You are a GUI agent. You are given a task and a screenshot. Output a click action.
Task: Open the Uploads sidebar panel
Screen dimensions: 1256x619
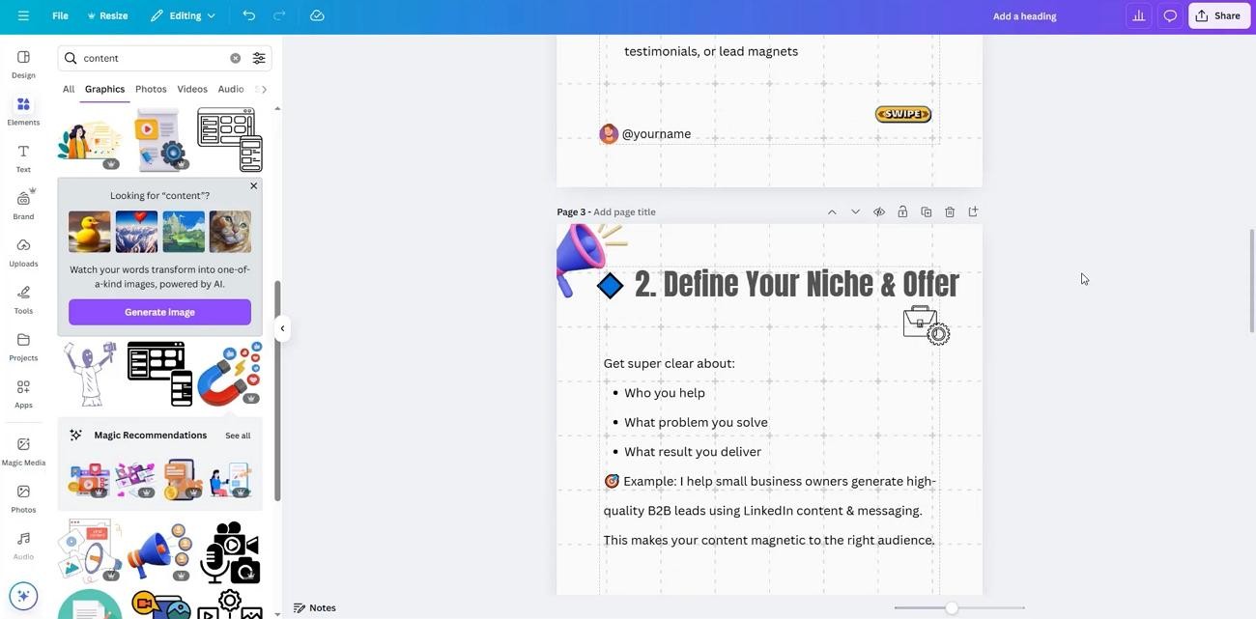23,252
